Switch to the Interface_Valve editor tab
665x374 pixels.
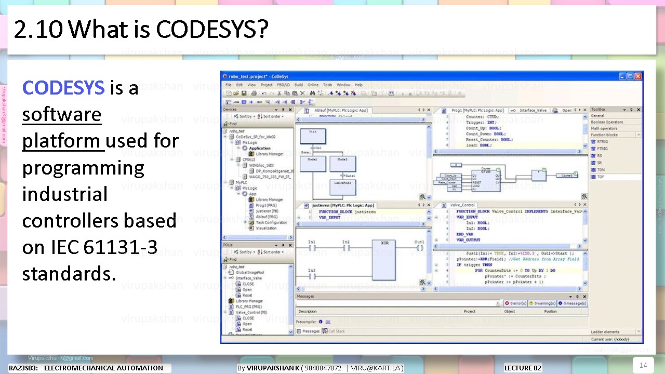coord(528,110)
